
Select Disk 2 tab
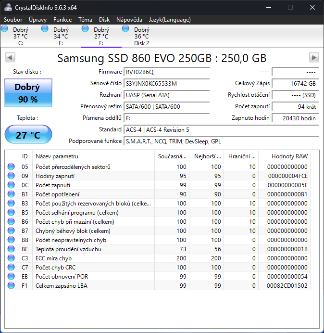[141, 36]
